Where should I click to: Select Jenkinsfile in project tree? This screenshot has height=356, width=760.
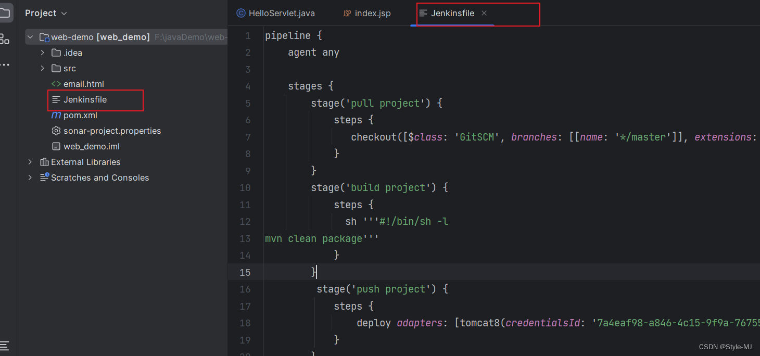click(x=85, y=99)
